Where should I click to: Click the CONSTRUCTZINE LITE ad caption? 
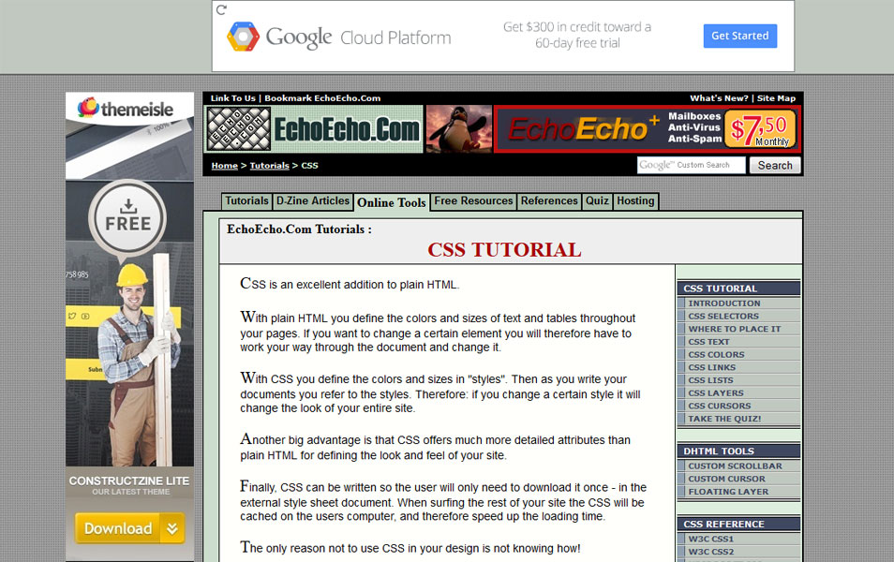pyautogui.click(x=129, y=481)
